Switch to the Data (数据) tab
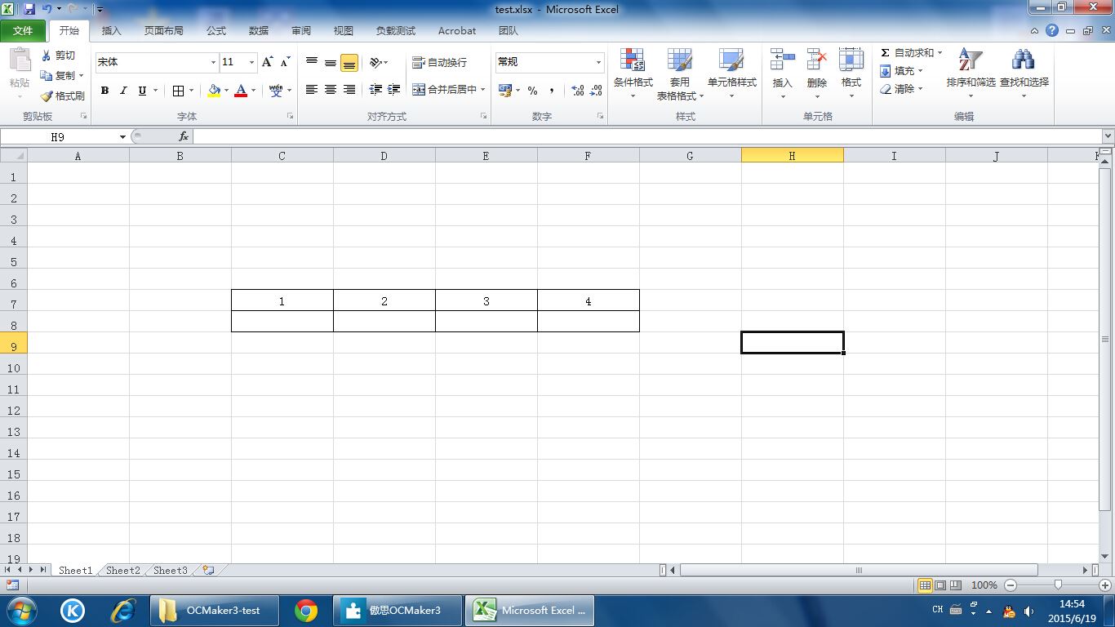The height and width of the screenshot is (627, 1115). pyautogui.click(x=258, y=31)
